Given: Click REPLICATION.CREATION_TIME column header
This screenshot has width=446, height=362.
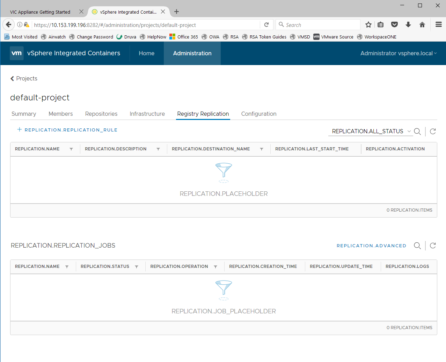Looking at the screenshot, I should click(x=263, y=267).
